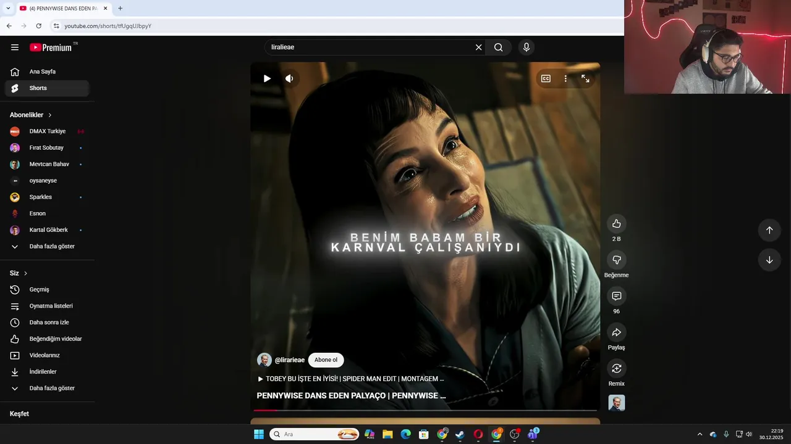Open Sparkles channel
The image size is (791, 444).
point(47,197)
